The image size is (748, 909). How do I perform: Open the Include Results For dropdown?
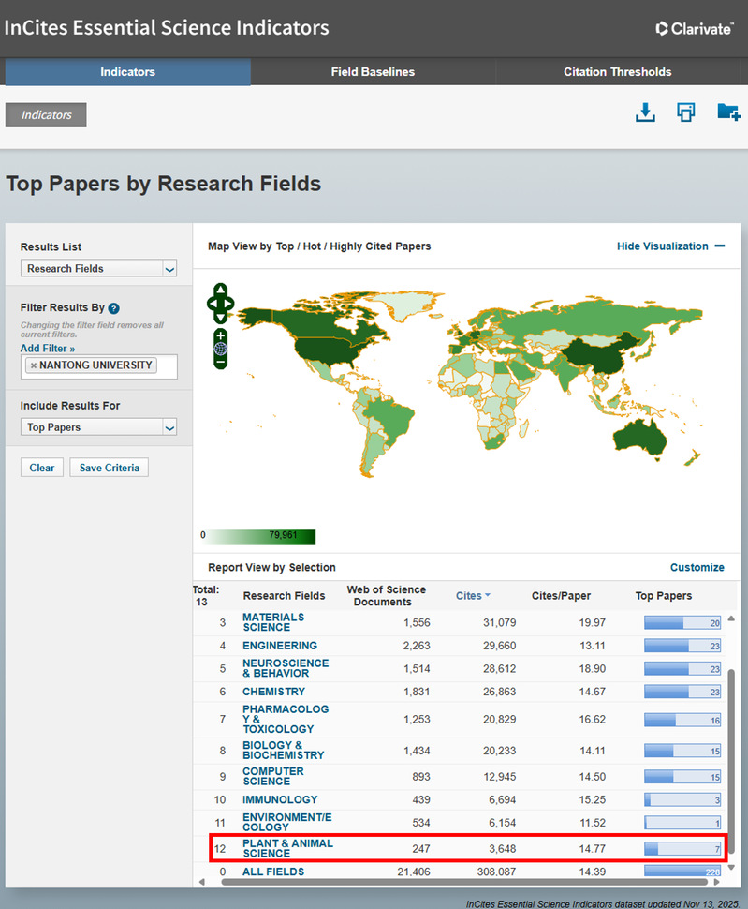(x=98, y=427)
